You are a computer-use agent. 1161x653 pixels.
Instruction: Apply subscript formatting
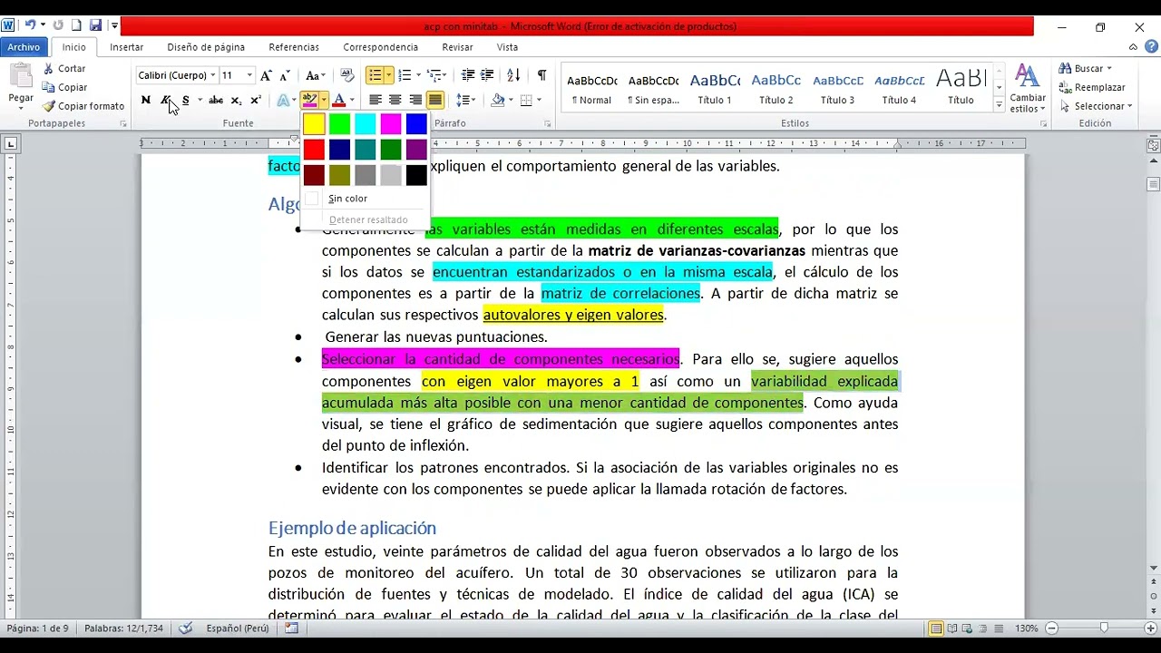[236, 101]
